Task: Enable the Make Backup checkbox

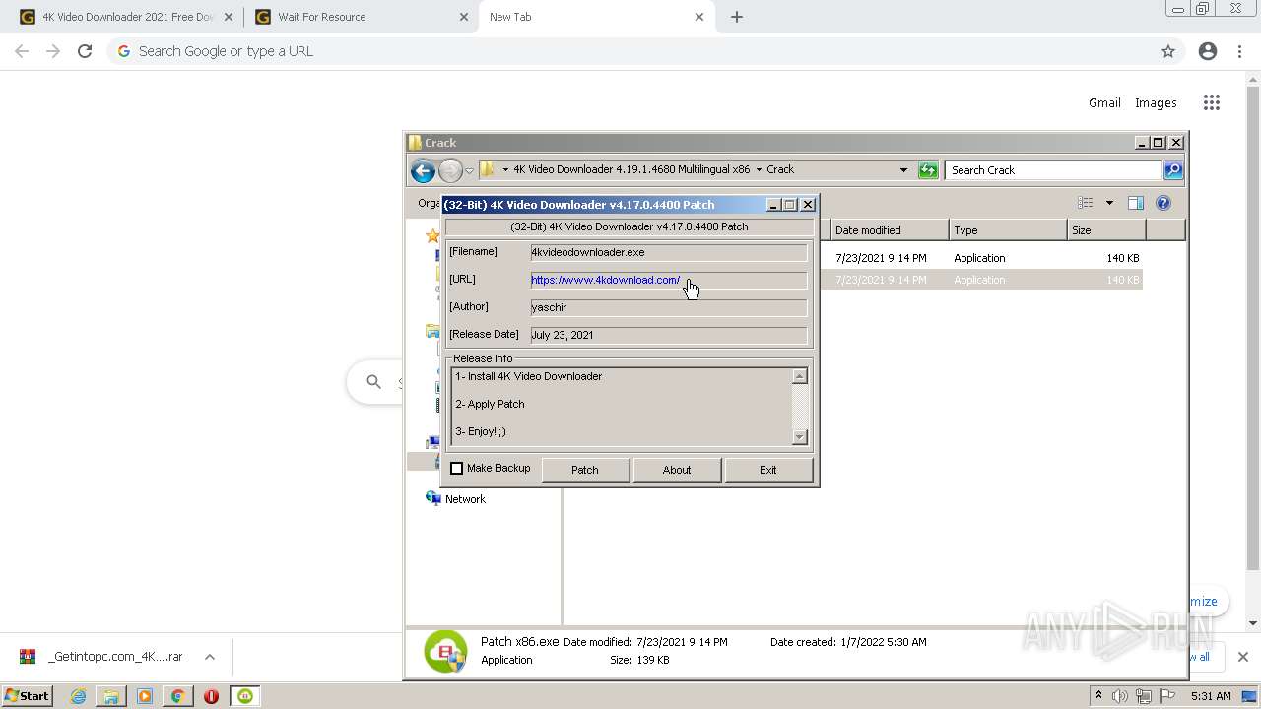Action: 457,469
